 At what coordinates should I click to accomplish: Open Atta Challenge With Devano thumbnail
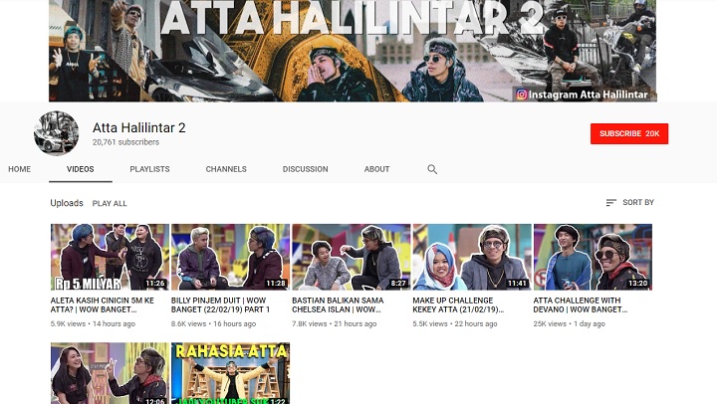tap(593, 257)
